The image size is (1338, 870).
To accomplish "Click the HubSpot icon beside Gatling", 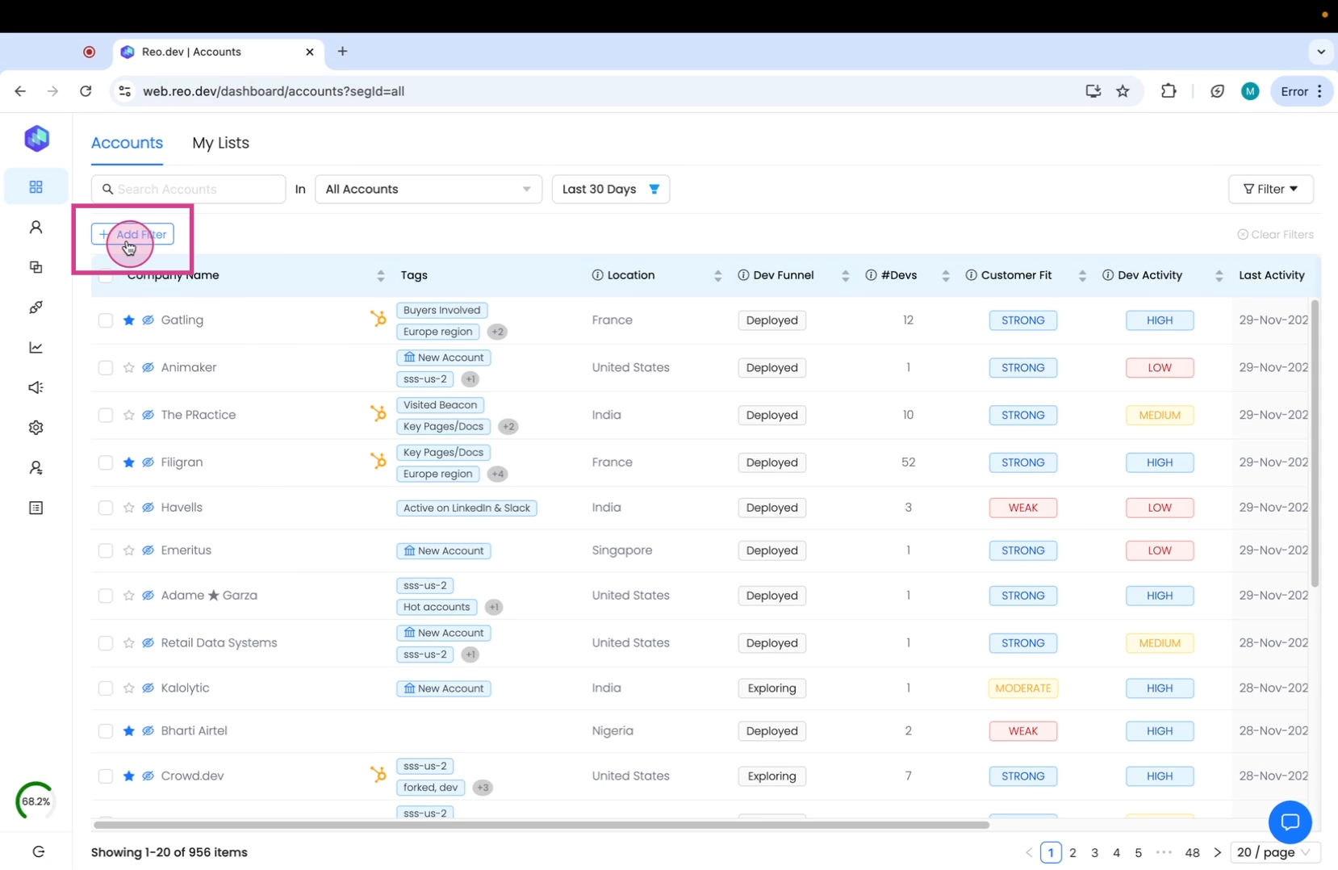I will click(378, 320).
